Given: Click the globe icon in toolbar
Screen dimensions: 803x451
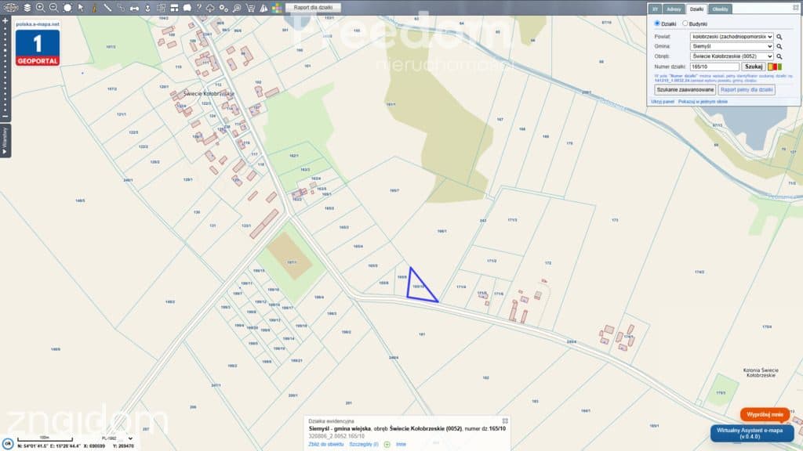Looking at the screenshot, I should [10, 8].
